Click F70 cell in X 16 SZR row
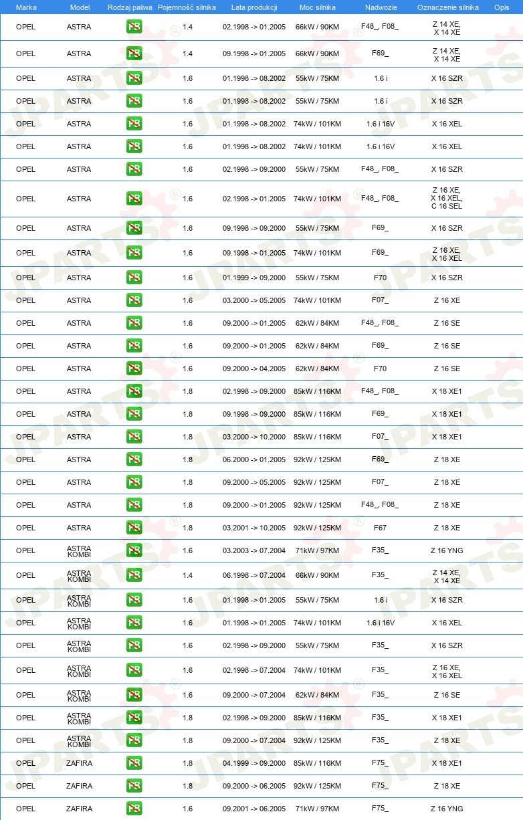The image size is (523, 820). tap(380, 278)
